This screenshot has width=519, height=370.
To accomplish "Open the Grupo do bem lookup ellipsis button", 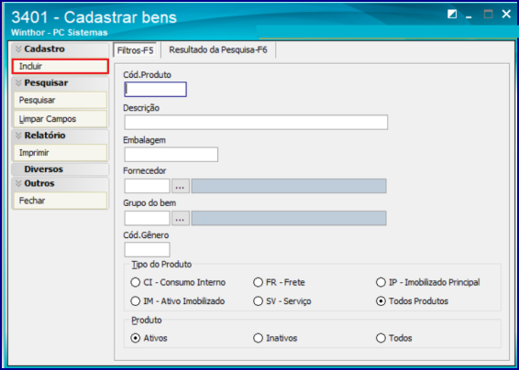I will [181, 218].
